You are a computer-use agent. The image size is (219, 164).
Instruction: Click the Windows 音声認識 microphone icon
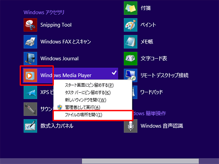pyautogui.click(x=131, y=126)
